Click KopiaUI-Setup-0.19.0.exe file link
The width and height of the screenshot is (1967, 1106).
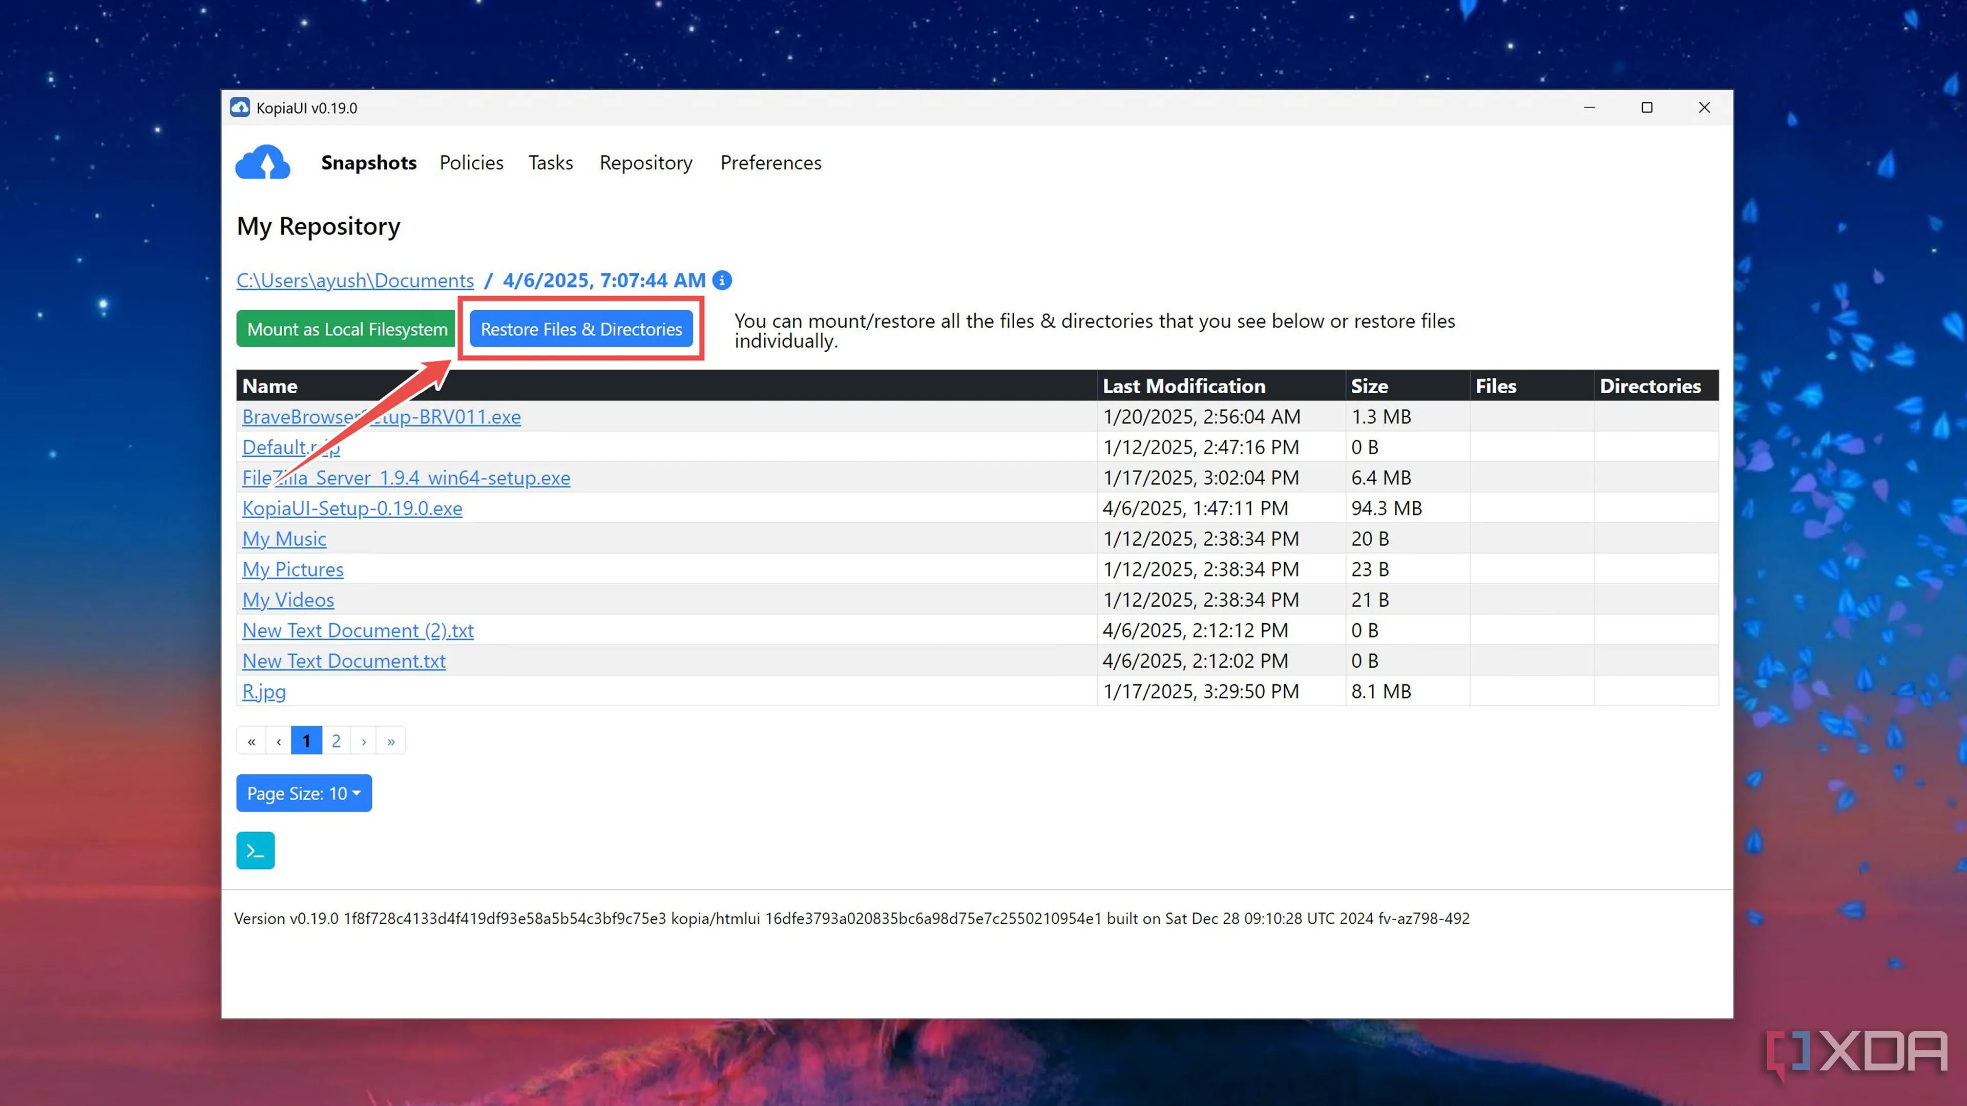click(352, 508)
